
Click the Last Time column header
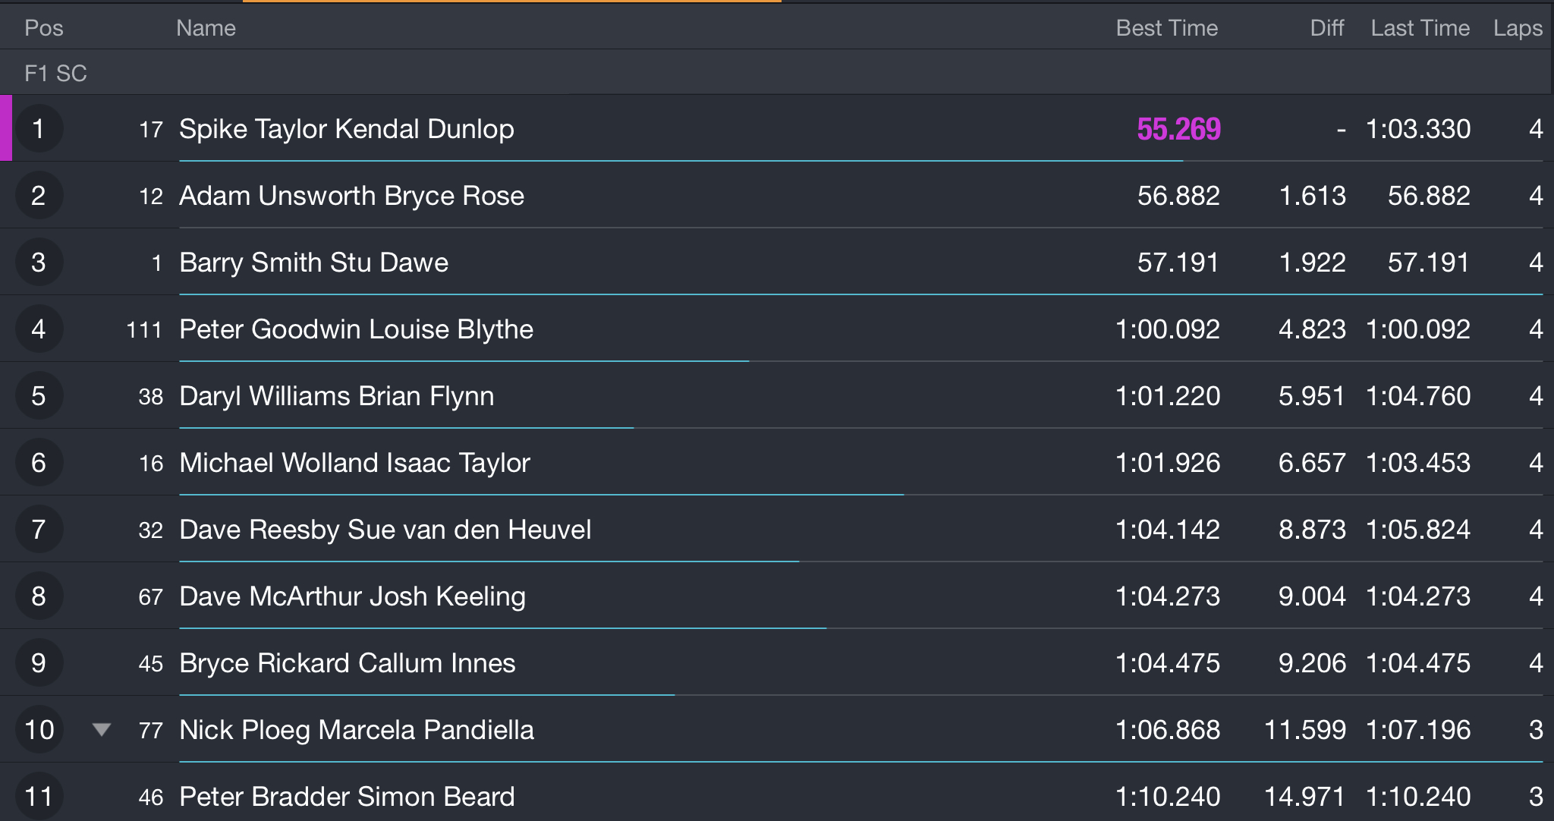[1420, 28]
